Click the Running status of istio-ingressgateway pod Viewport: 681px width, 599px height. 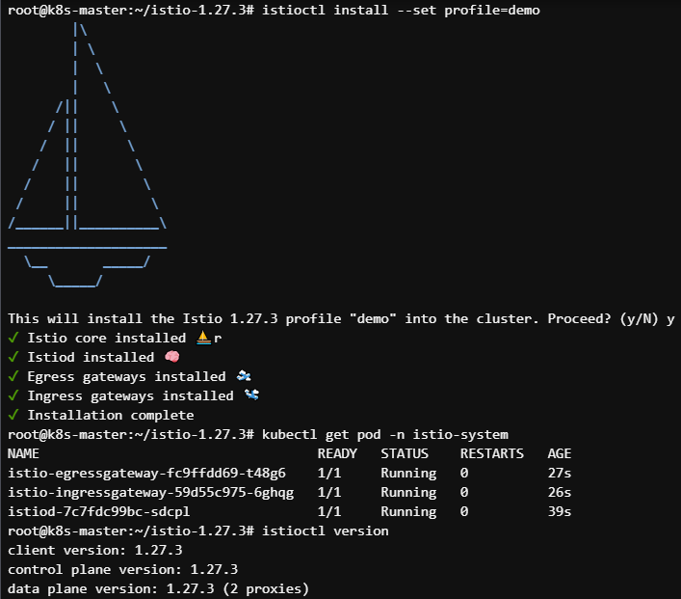[x=408, y=493]
